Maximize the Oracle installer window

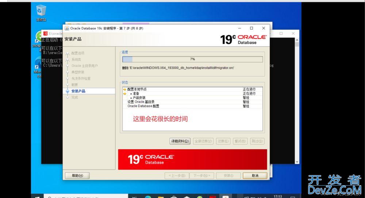click(x=251, y=28)
